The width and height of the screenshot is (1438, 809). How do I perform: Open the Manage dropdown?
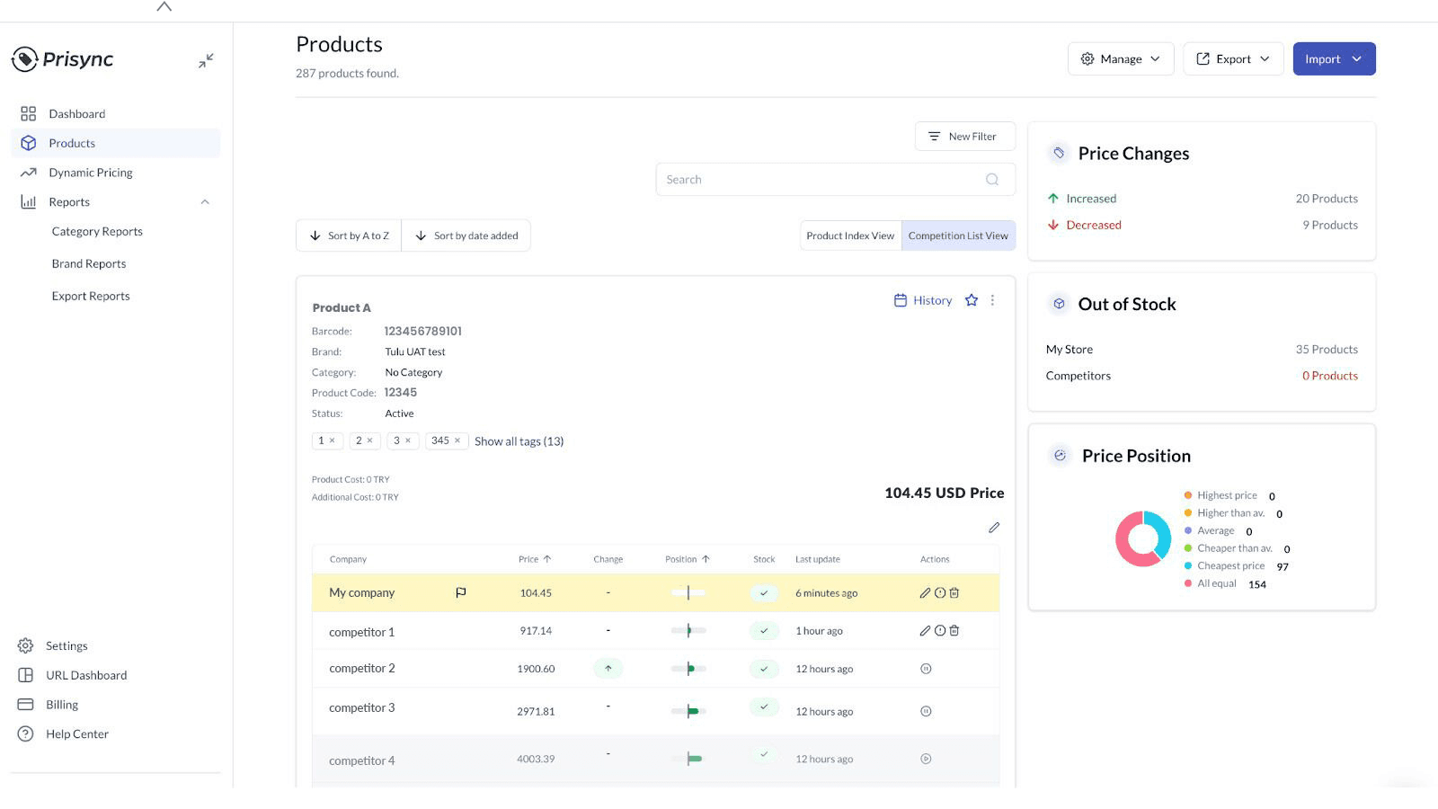1121,58
